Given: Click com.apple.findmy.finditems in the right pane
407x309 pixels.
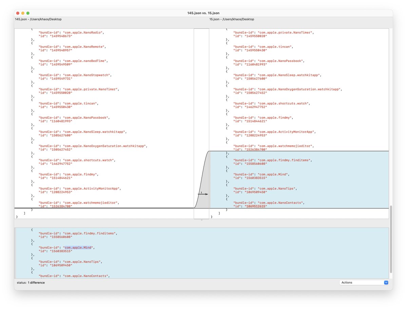Looking at the screenshot, I should pos(285,161).
